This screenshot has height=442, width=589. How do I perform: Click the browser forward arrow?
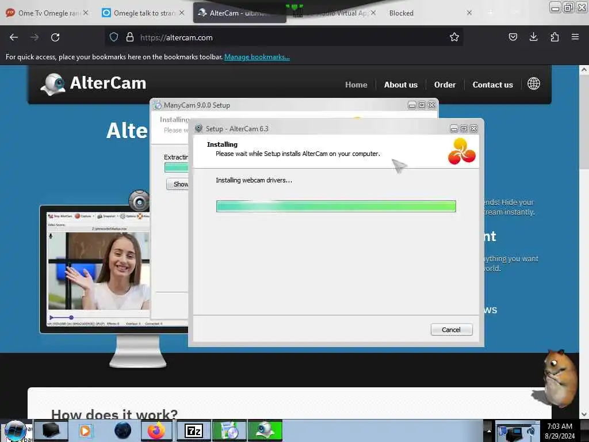tap(35, 37)
